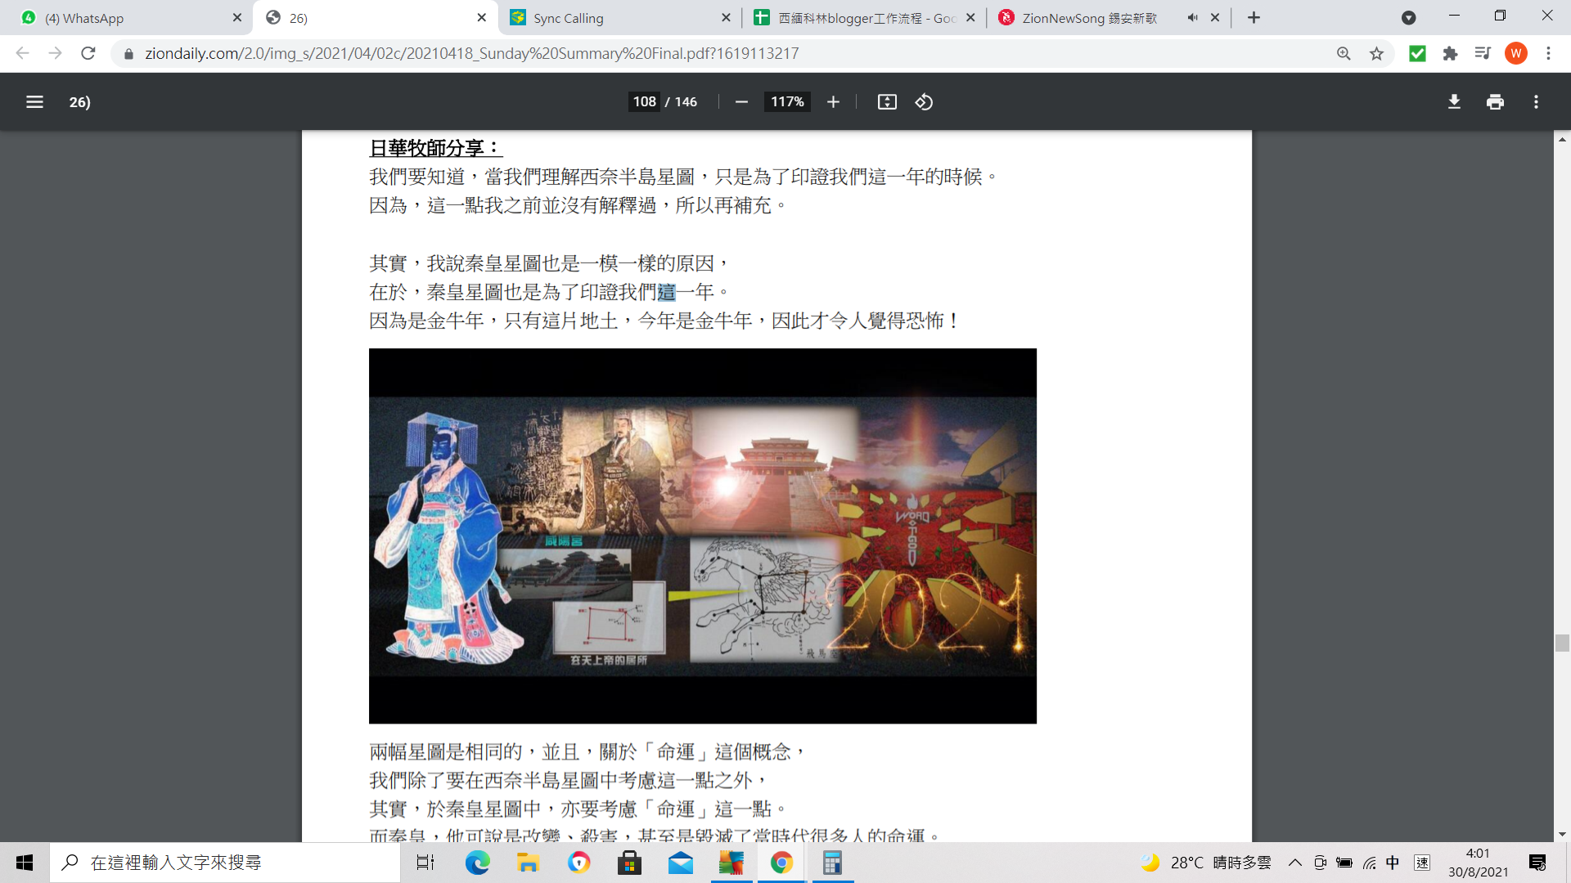The height and width of the screenshot is (883, 1571).
Task: Go back to the previous page
Action: point(22,53)
